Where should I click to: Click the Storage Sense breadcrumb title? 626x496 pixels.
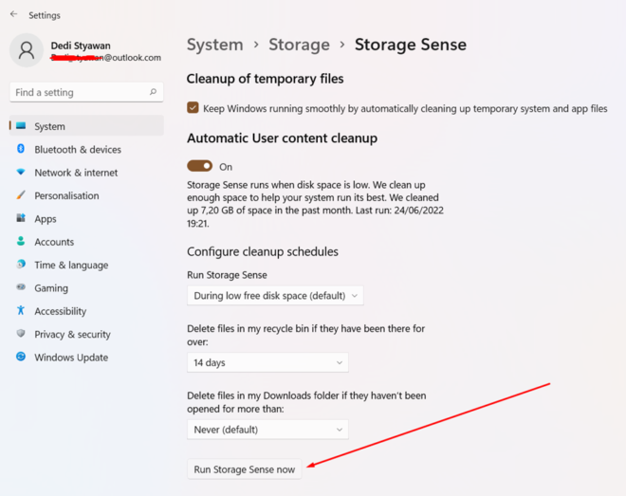(411, 45)
